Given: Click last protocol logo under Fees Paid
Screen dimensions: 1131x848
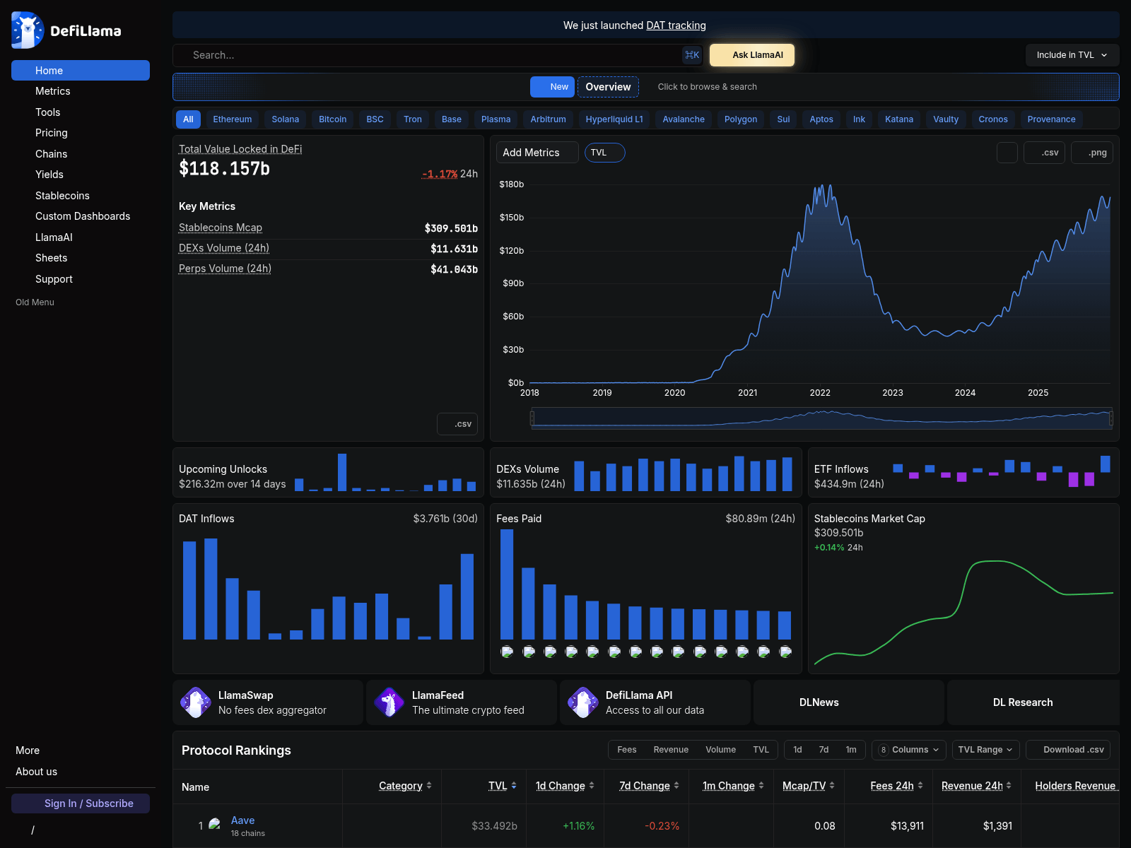Looking at the screenshot, I should tap(785, 652).
